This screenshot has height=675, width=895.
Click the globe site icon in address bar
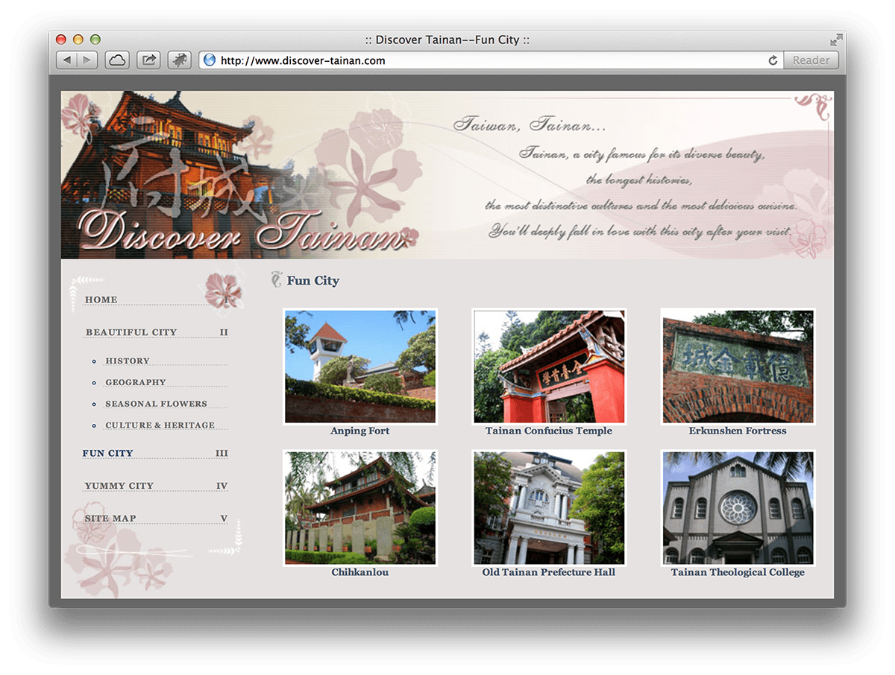(210, 60)
